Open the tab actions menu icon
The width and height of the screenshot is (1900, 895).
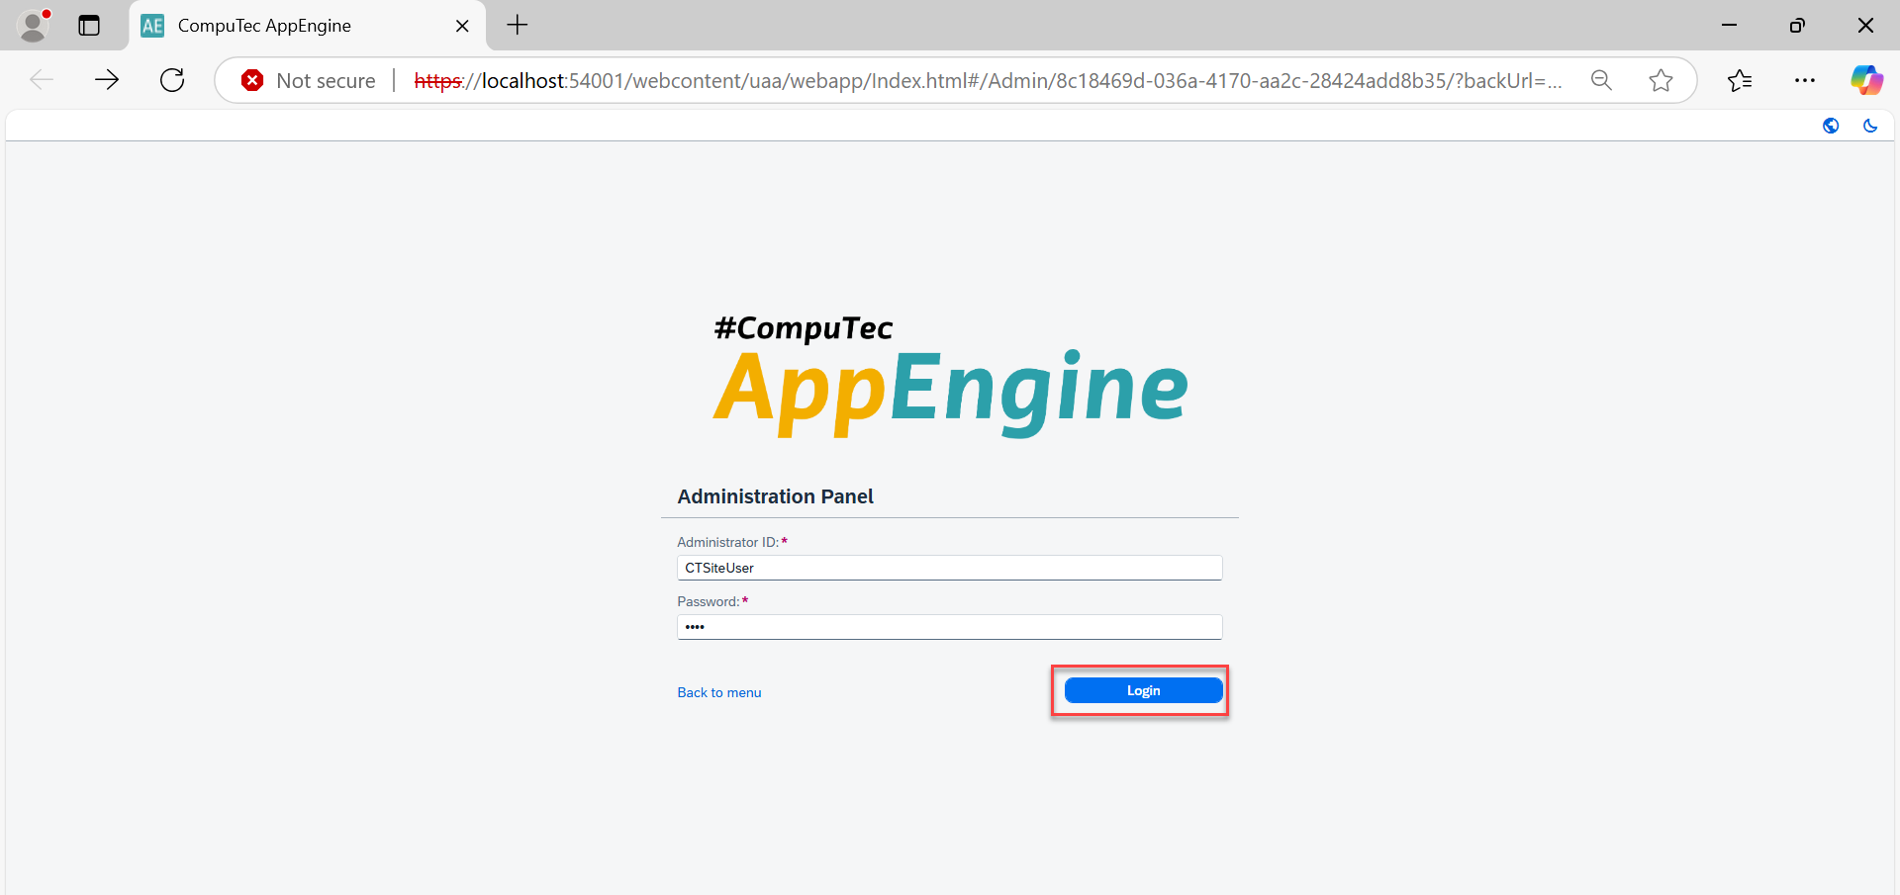(89, 26)
